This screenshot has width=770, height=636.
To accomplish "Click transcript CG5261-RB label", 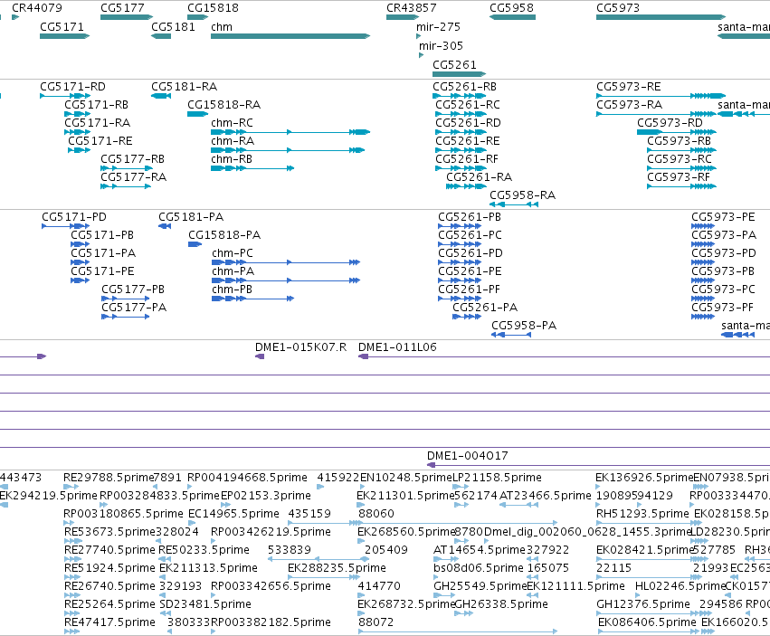I will 464,87.
